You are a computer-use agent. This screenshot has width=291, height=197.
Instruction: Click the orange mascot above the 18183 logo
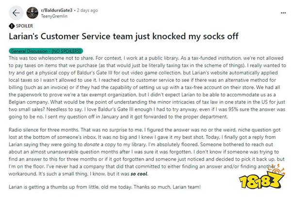[277, 169]
